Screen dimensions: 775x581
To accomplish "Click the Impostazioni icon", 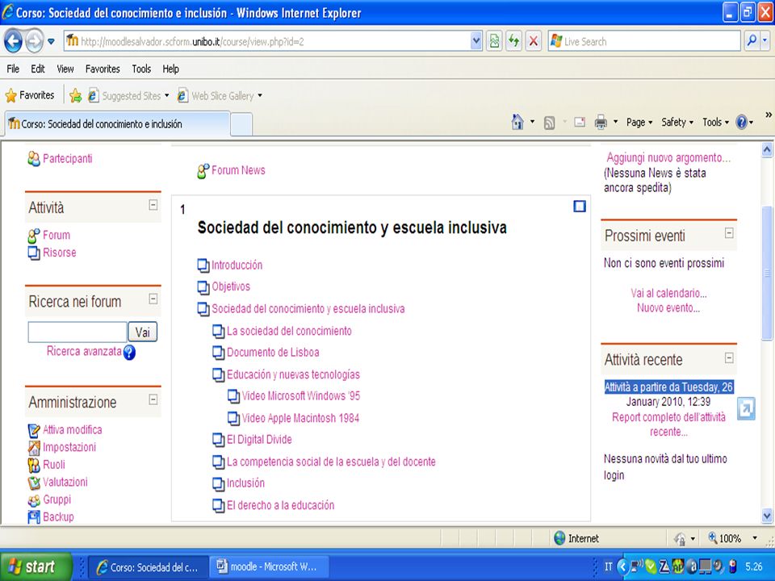I will 34,448.
